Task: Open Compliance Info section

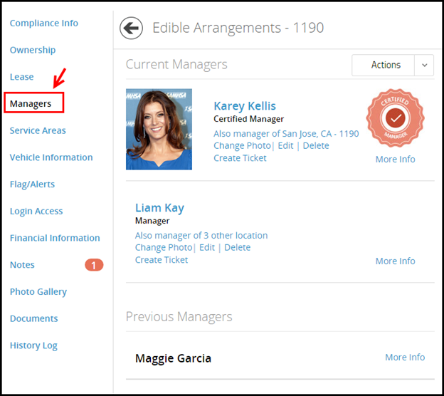Action: 44,23
